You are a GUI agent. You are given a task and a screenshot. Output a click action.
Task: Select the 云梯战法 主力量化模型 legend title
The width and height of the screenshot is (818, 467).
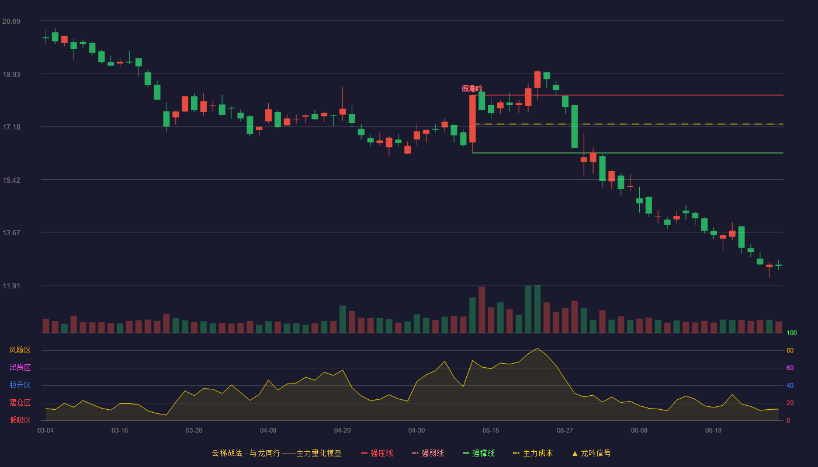tap(277, 453)
